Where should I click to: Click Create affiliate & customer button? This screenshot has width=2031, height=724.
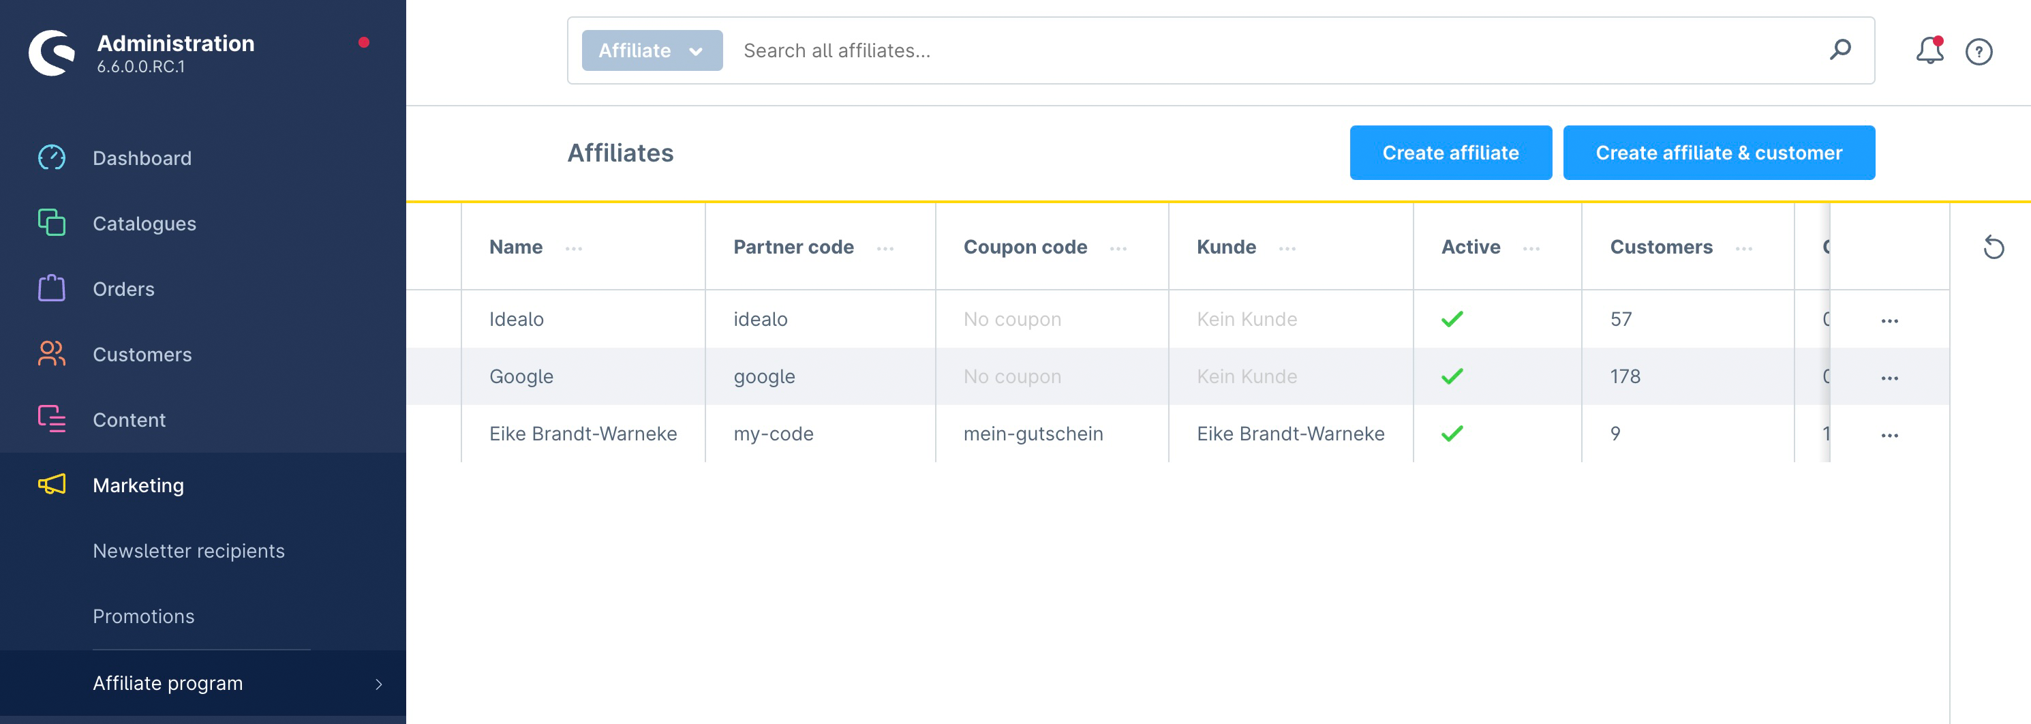pos(1719,152)
